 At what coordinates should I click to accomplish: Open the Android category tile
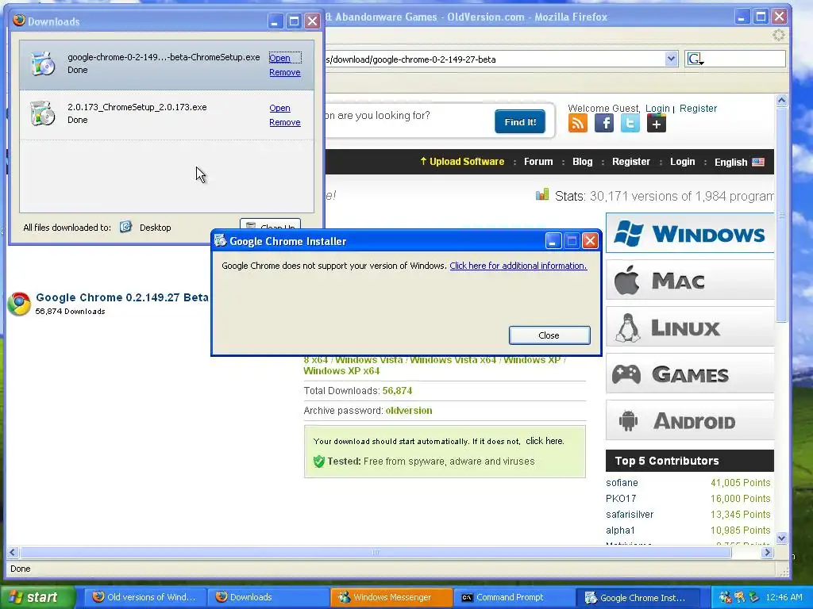pos(690,420)
